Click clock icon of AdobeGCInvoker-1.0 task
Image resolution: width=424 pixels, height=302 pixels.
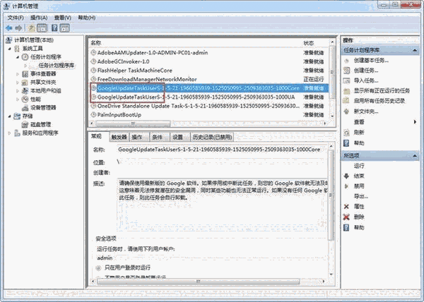coord(93,61)
